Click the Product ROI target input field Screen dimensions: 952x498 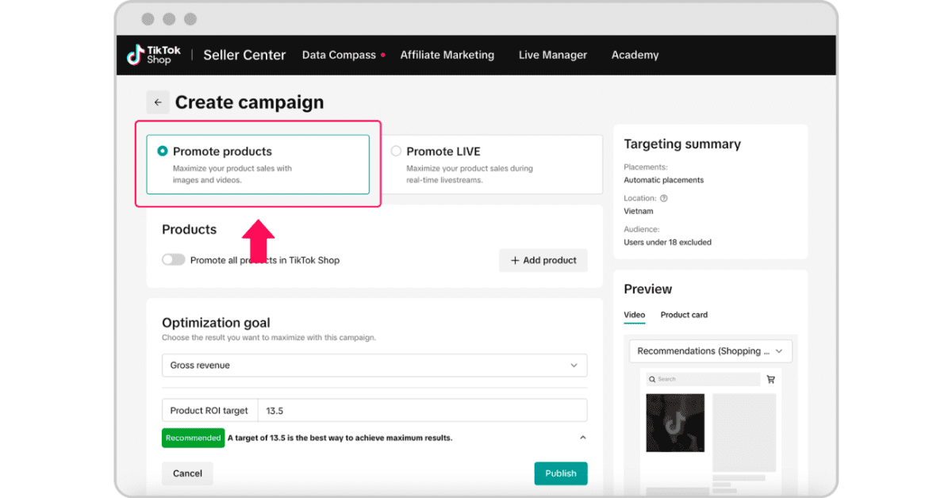tap(422, 411)
